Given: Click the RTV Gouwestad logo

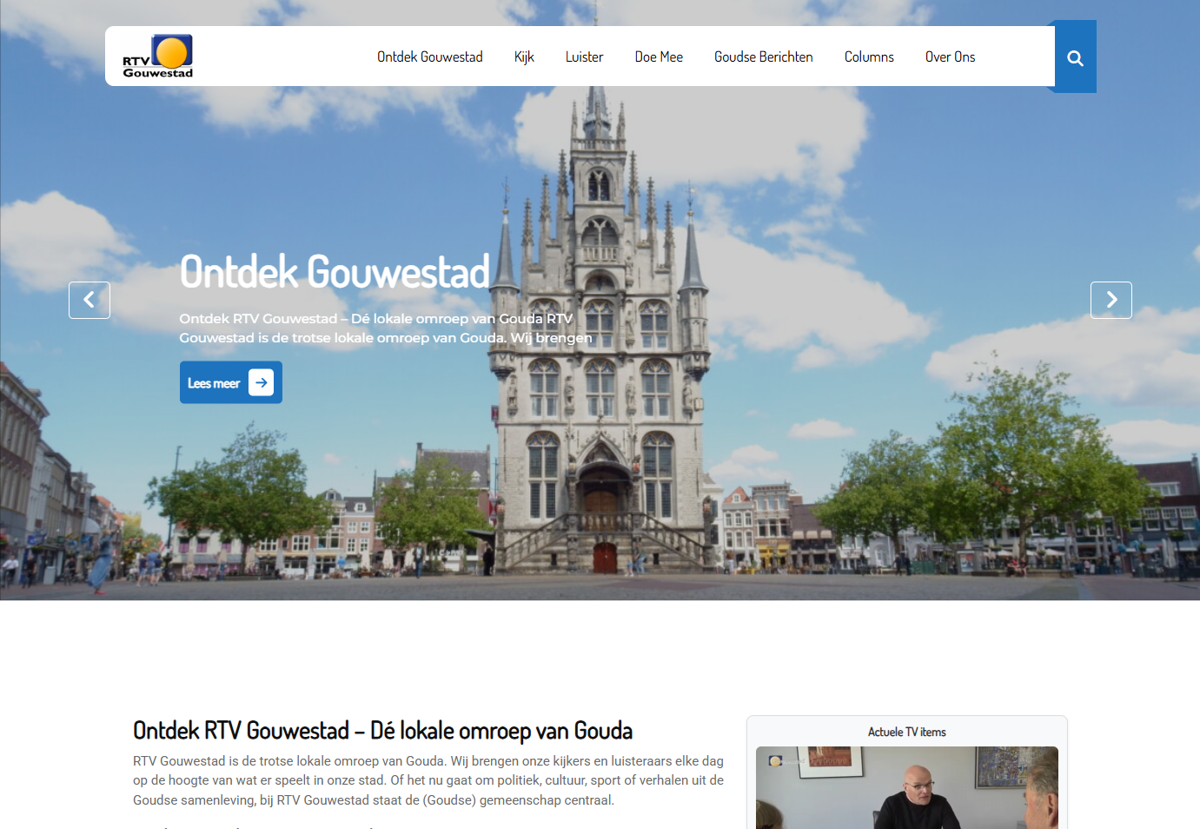Looking at the screenshot, I should (157, 56).
